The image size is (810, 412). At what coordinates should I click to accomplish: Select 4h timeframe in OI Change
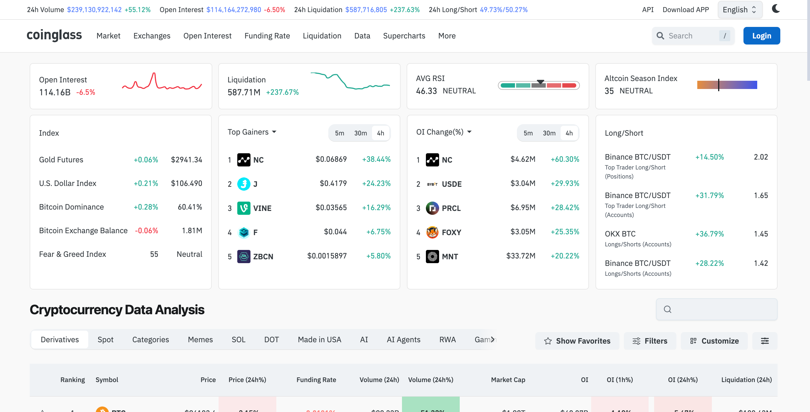tap(569, 133)
